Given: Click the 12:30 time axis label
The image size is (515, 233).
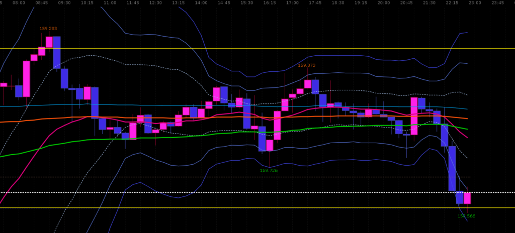Looking at the screenshot, I should (155, 3).
